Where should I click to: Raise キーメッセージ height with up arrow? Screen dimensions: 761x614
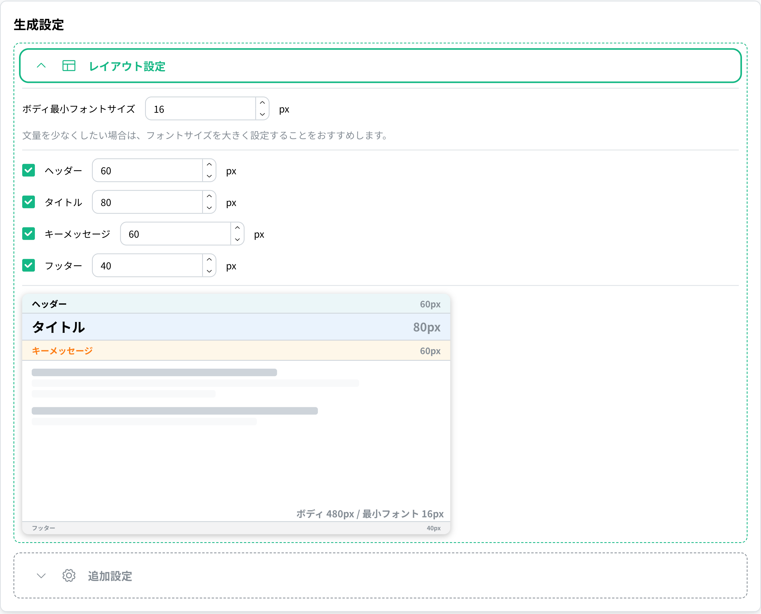coord(237,228)
